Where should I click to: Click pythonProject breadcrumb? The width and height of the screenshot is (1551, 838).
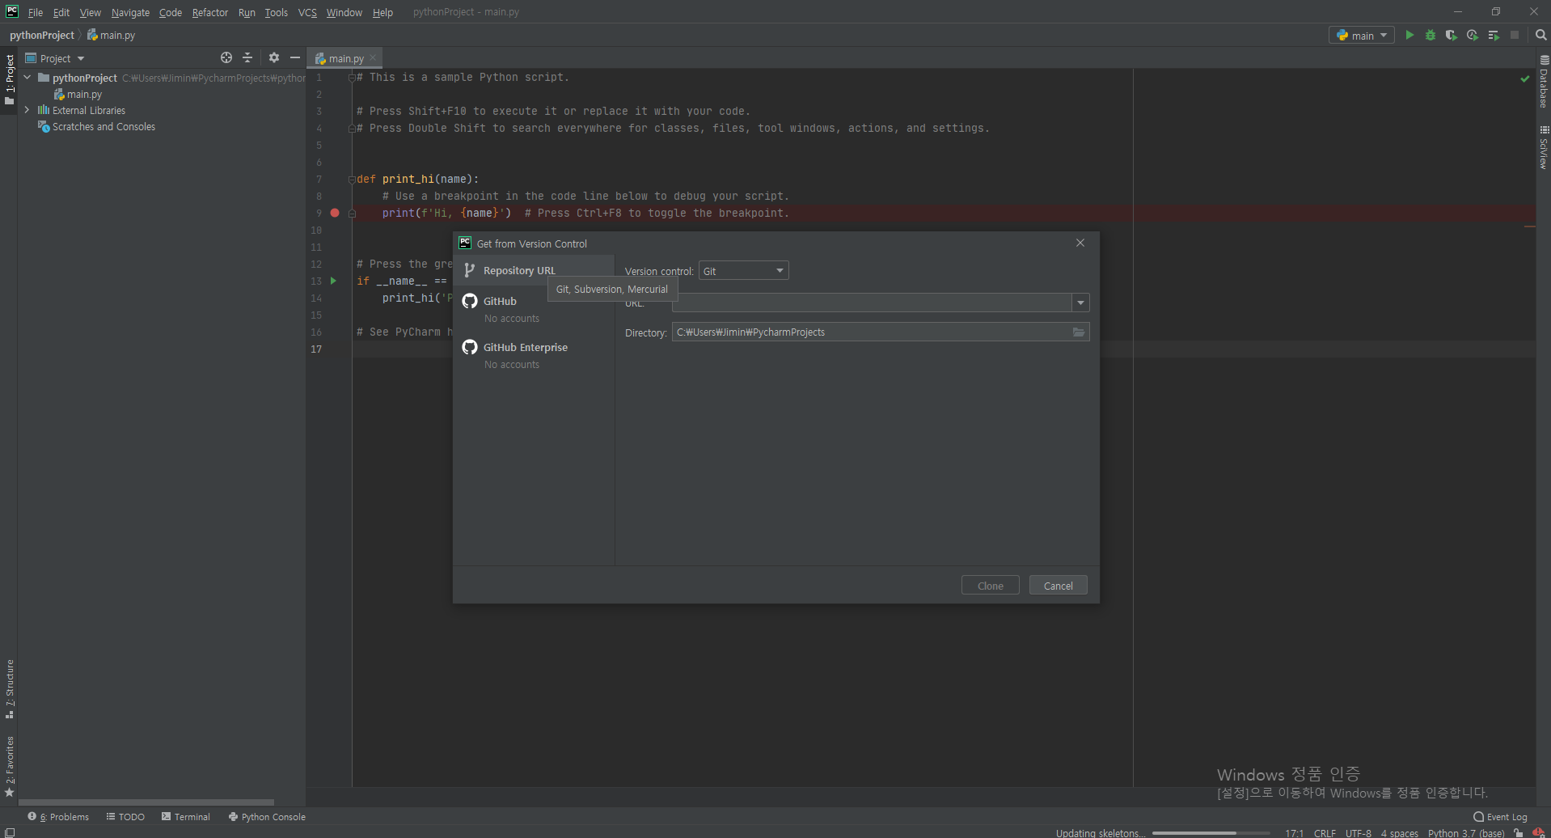tap(42, 35)
